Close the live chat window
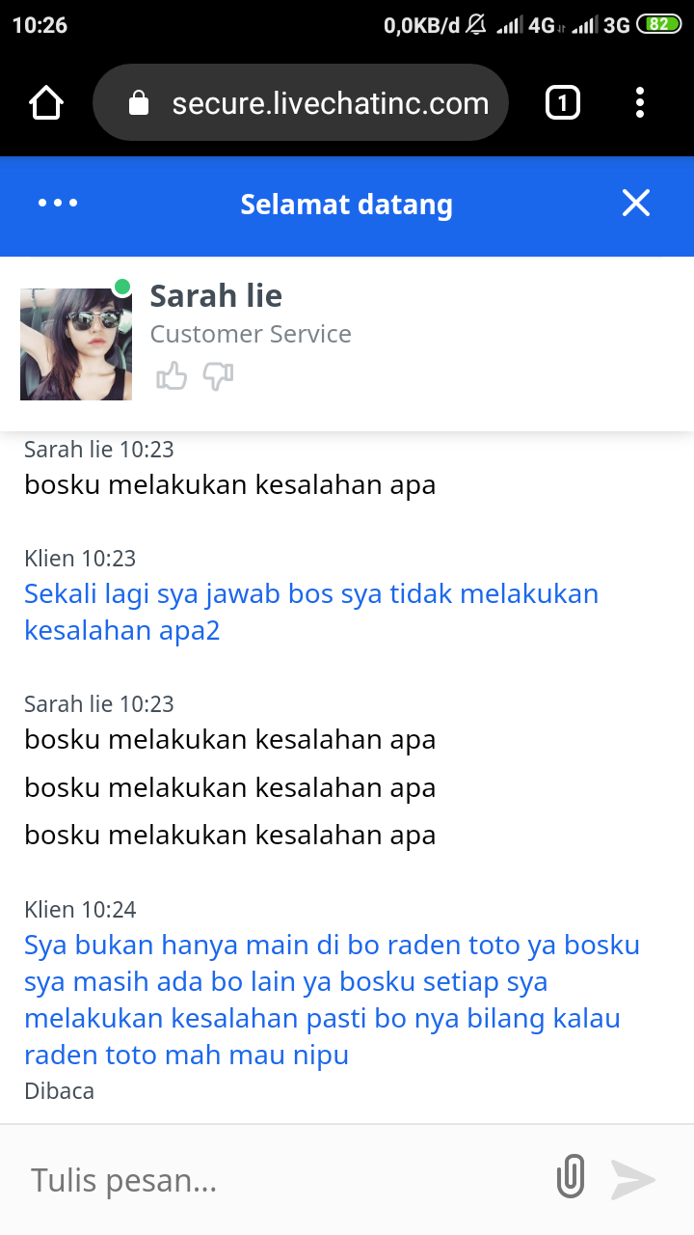Viewport: 694px width, 1235px height. (x=636, y=204)
